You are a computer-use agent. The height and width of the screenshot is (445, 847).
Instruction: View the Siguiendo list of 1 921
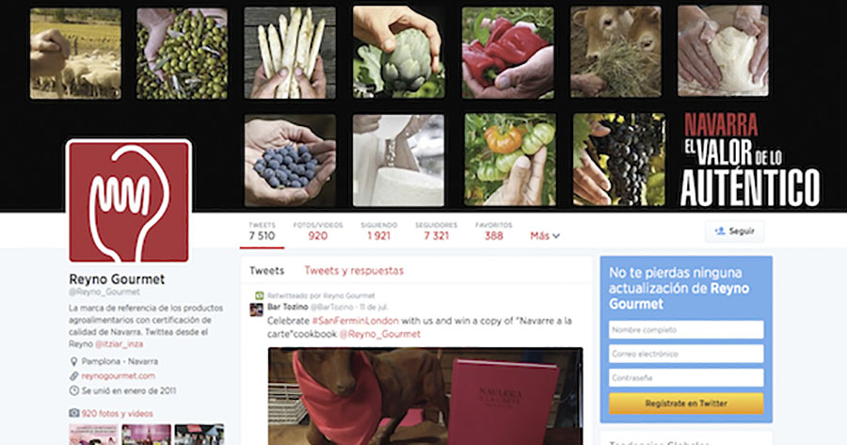(x=378, y=231)
